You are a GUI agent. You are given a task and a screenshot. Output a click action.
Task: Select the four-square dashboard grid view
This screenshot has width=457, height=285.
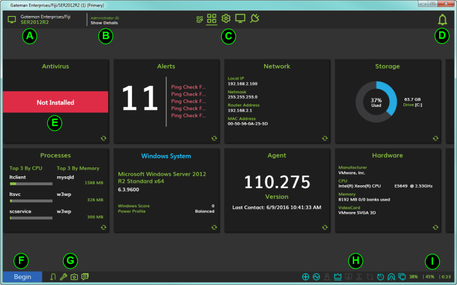[x=212, y=18]
